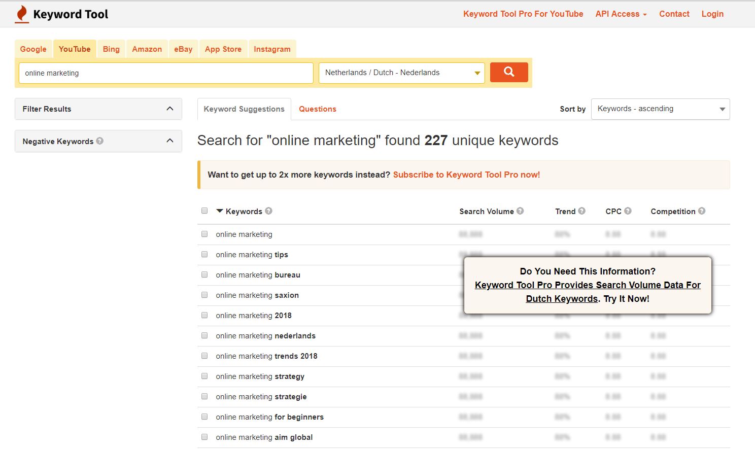Check the "online marketing aim global" checkbox
This screenshot has height=449, width=755.
coord(204,437)
